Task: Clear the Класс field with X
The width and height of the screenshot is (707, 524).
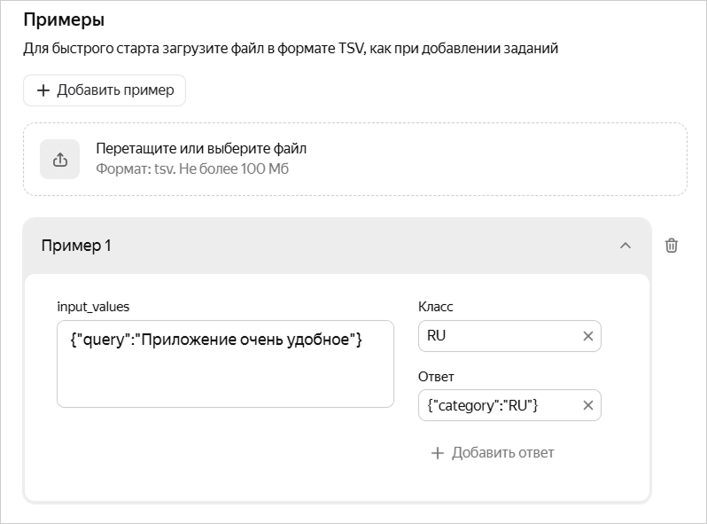Action: (x=587, y=336)
